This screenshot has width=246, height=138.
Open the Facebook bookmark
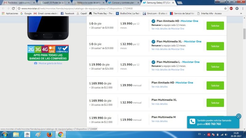(68, 14)
